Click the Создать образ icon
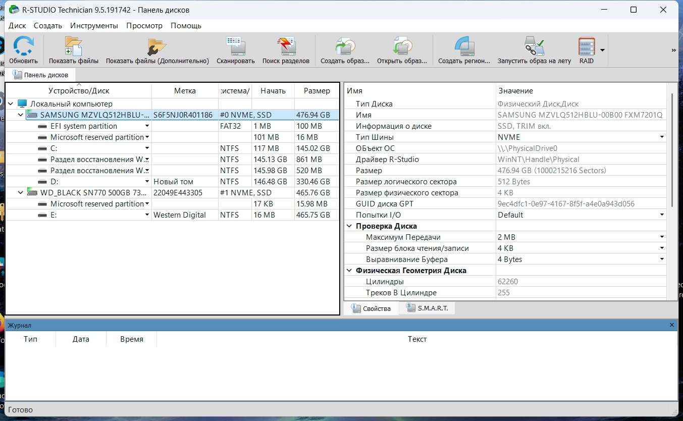 [345, 47]
